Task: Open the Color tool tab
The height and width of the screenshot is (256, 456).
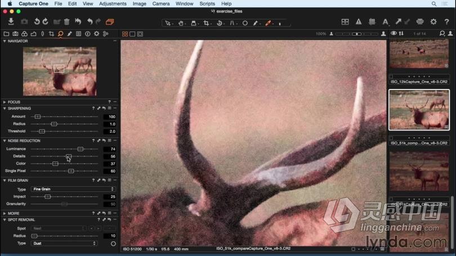Action: tap(24, 34)
